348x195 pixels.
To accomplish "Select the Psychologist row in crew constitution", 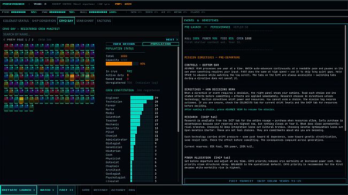I will point(132,177).
